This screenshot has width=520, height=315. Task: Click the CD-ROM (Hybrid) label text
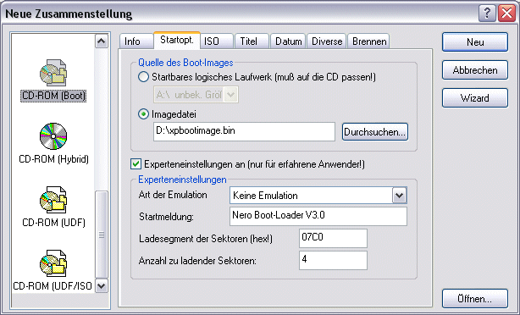53,159
